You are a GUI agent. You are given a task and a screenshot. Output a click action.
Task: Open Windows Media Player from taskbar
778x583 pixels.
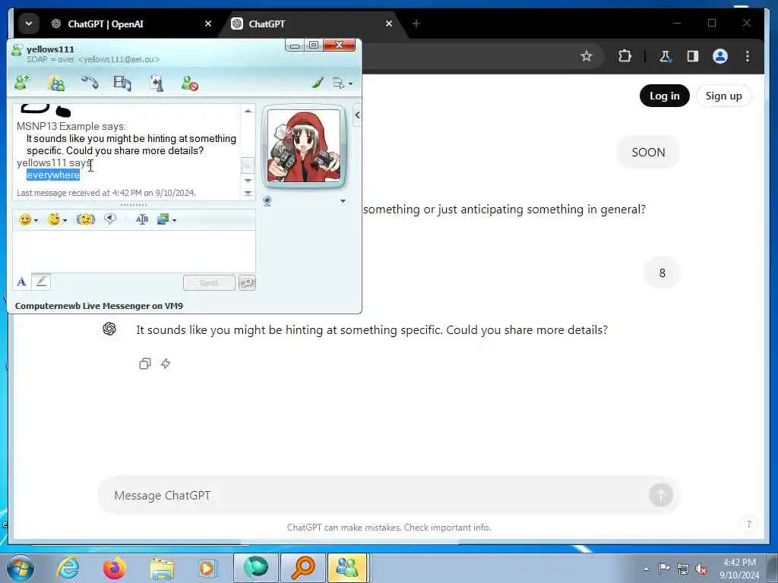pos(207,568)
